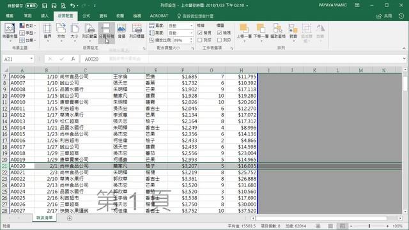The width and height of the screenshot is (409, 230).
Task: Switch to Page Break Preview in status bar
Action: click(x=343, y=226)
